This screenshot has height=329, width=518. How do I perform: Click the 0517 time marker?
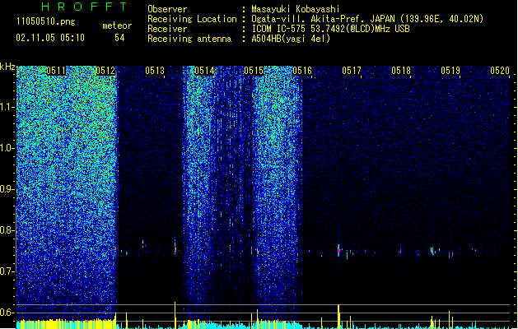pos(352,71)
